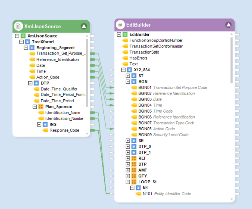Select the Identification_Name field
The image size is (252, 209).
(62, 113)
